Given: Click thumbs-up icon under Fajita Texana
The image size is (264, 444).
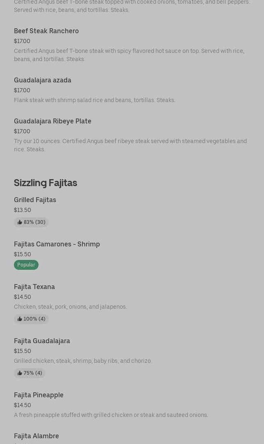Looking at the screenshot, I should [20, 319].
